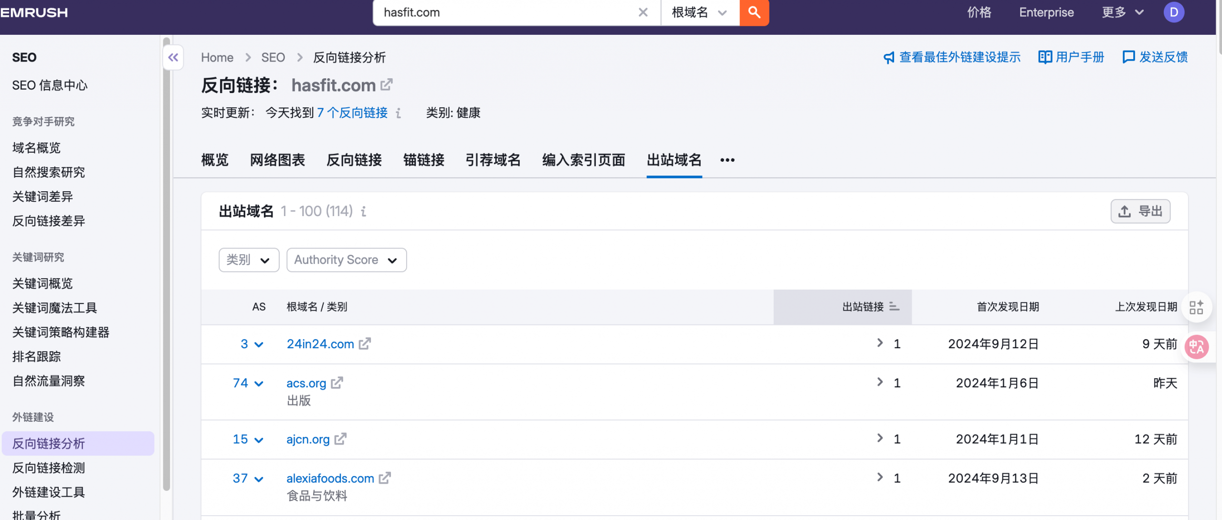Switch to the 网络图表 tab
Image resolution: width=1222 pixels, height=520 pixels.
(277, 160)
